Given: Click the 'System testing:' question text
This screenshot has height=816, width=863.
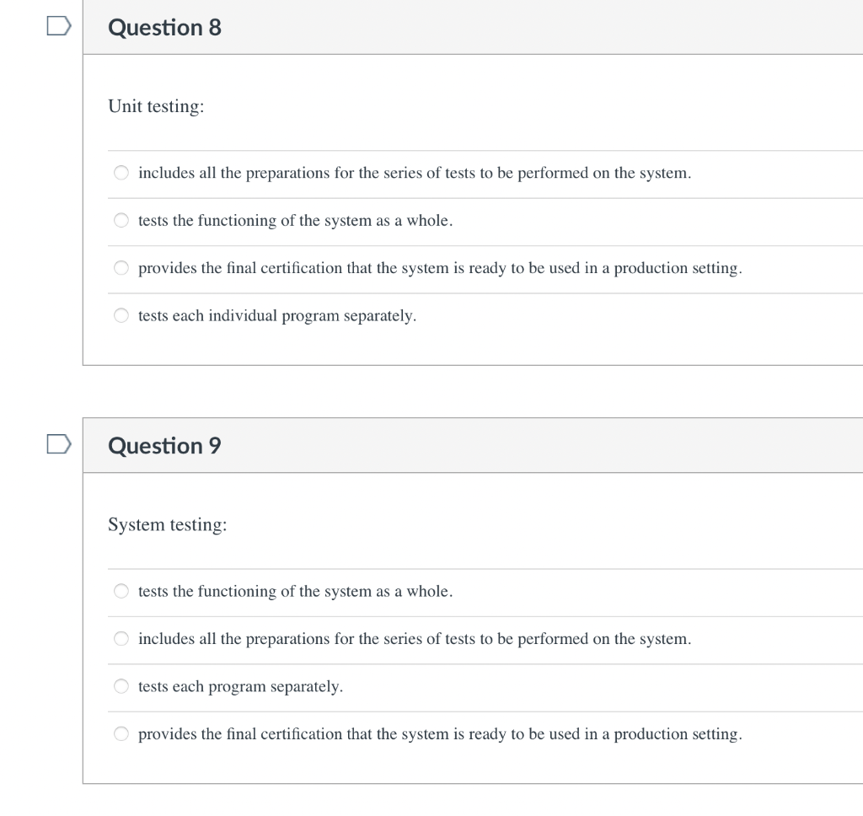Looking at the screenshot, I should 168,525.
